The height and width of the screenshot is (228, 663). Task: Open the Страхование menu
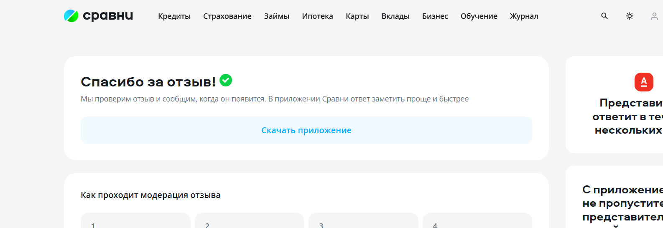(227, 16)
